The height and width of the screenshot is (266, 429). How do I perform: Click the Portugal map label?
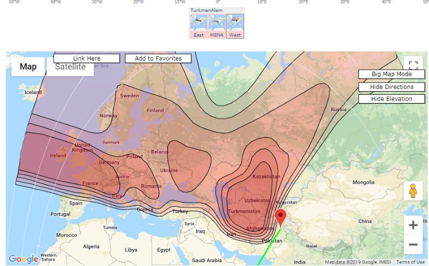click(60, 214)
